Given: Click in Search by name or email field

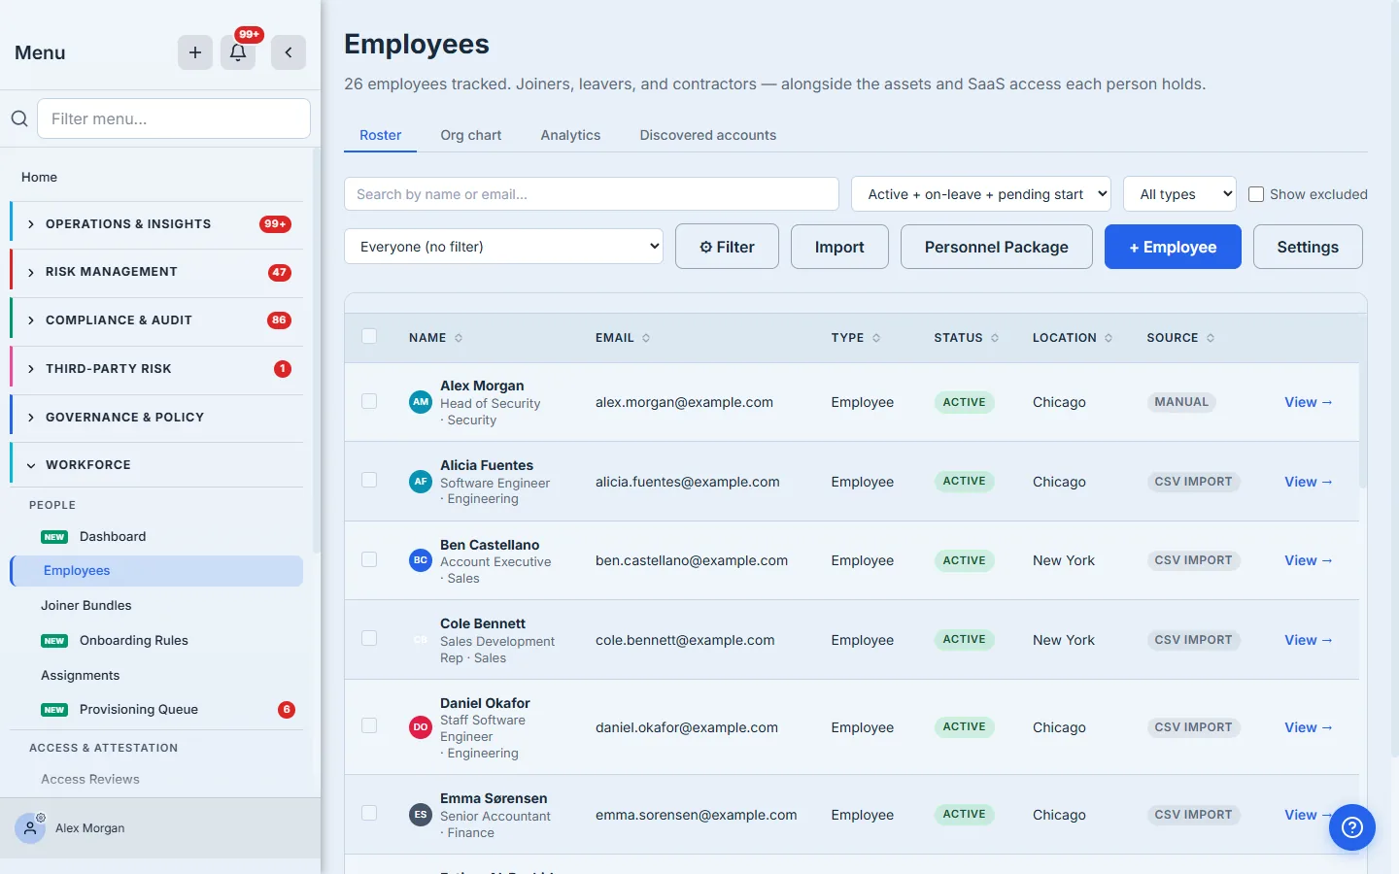Looking at the screenshot, I should 592,194.
